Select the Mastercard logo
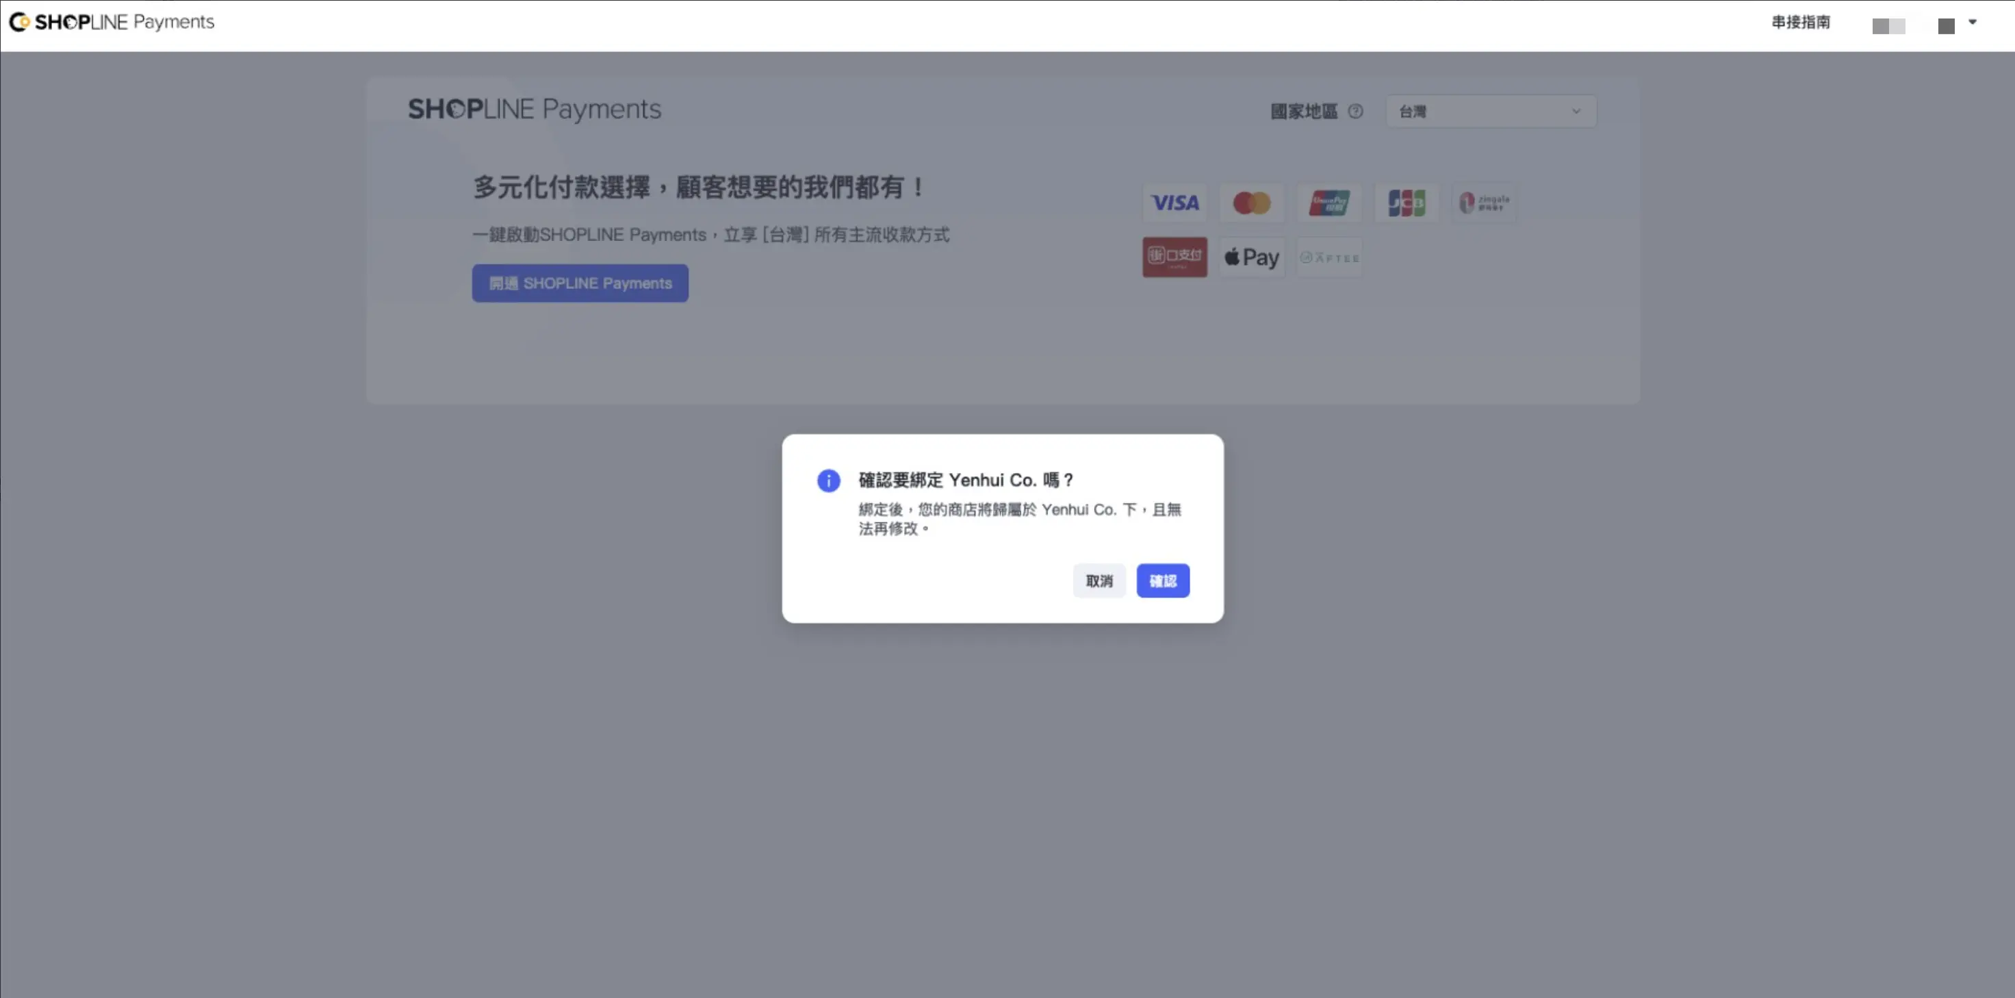This screenshot has height=998, width=2015. pos(1252,203)
